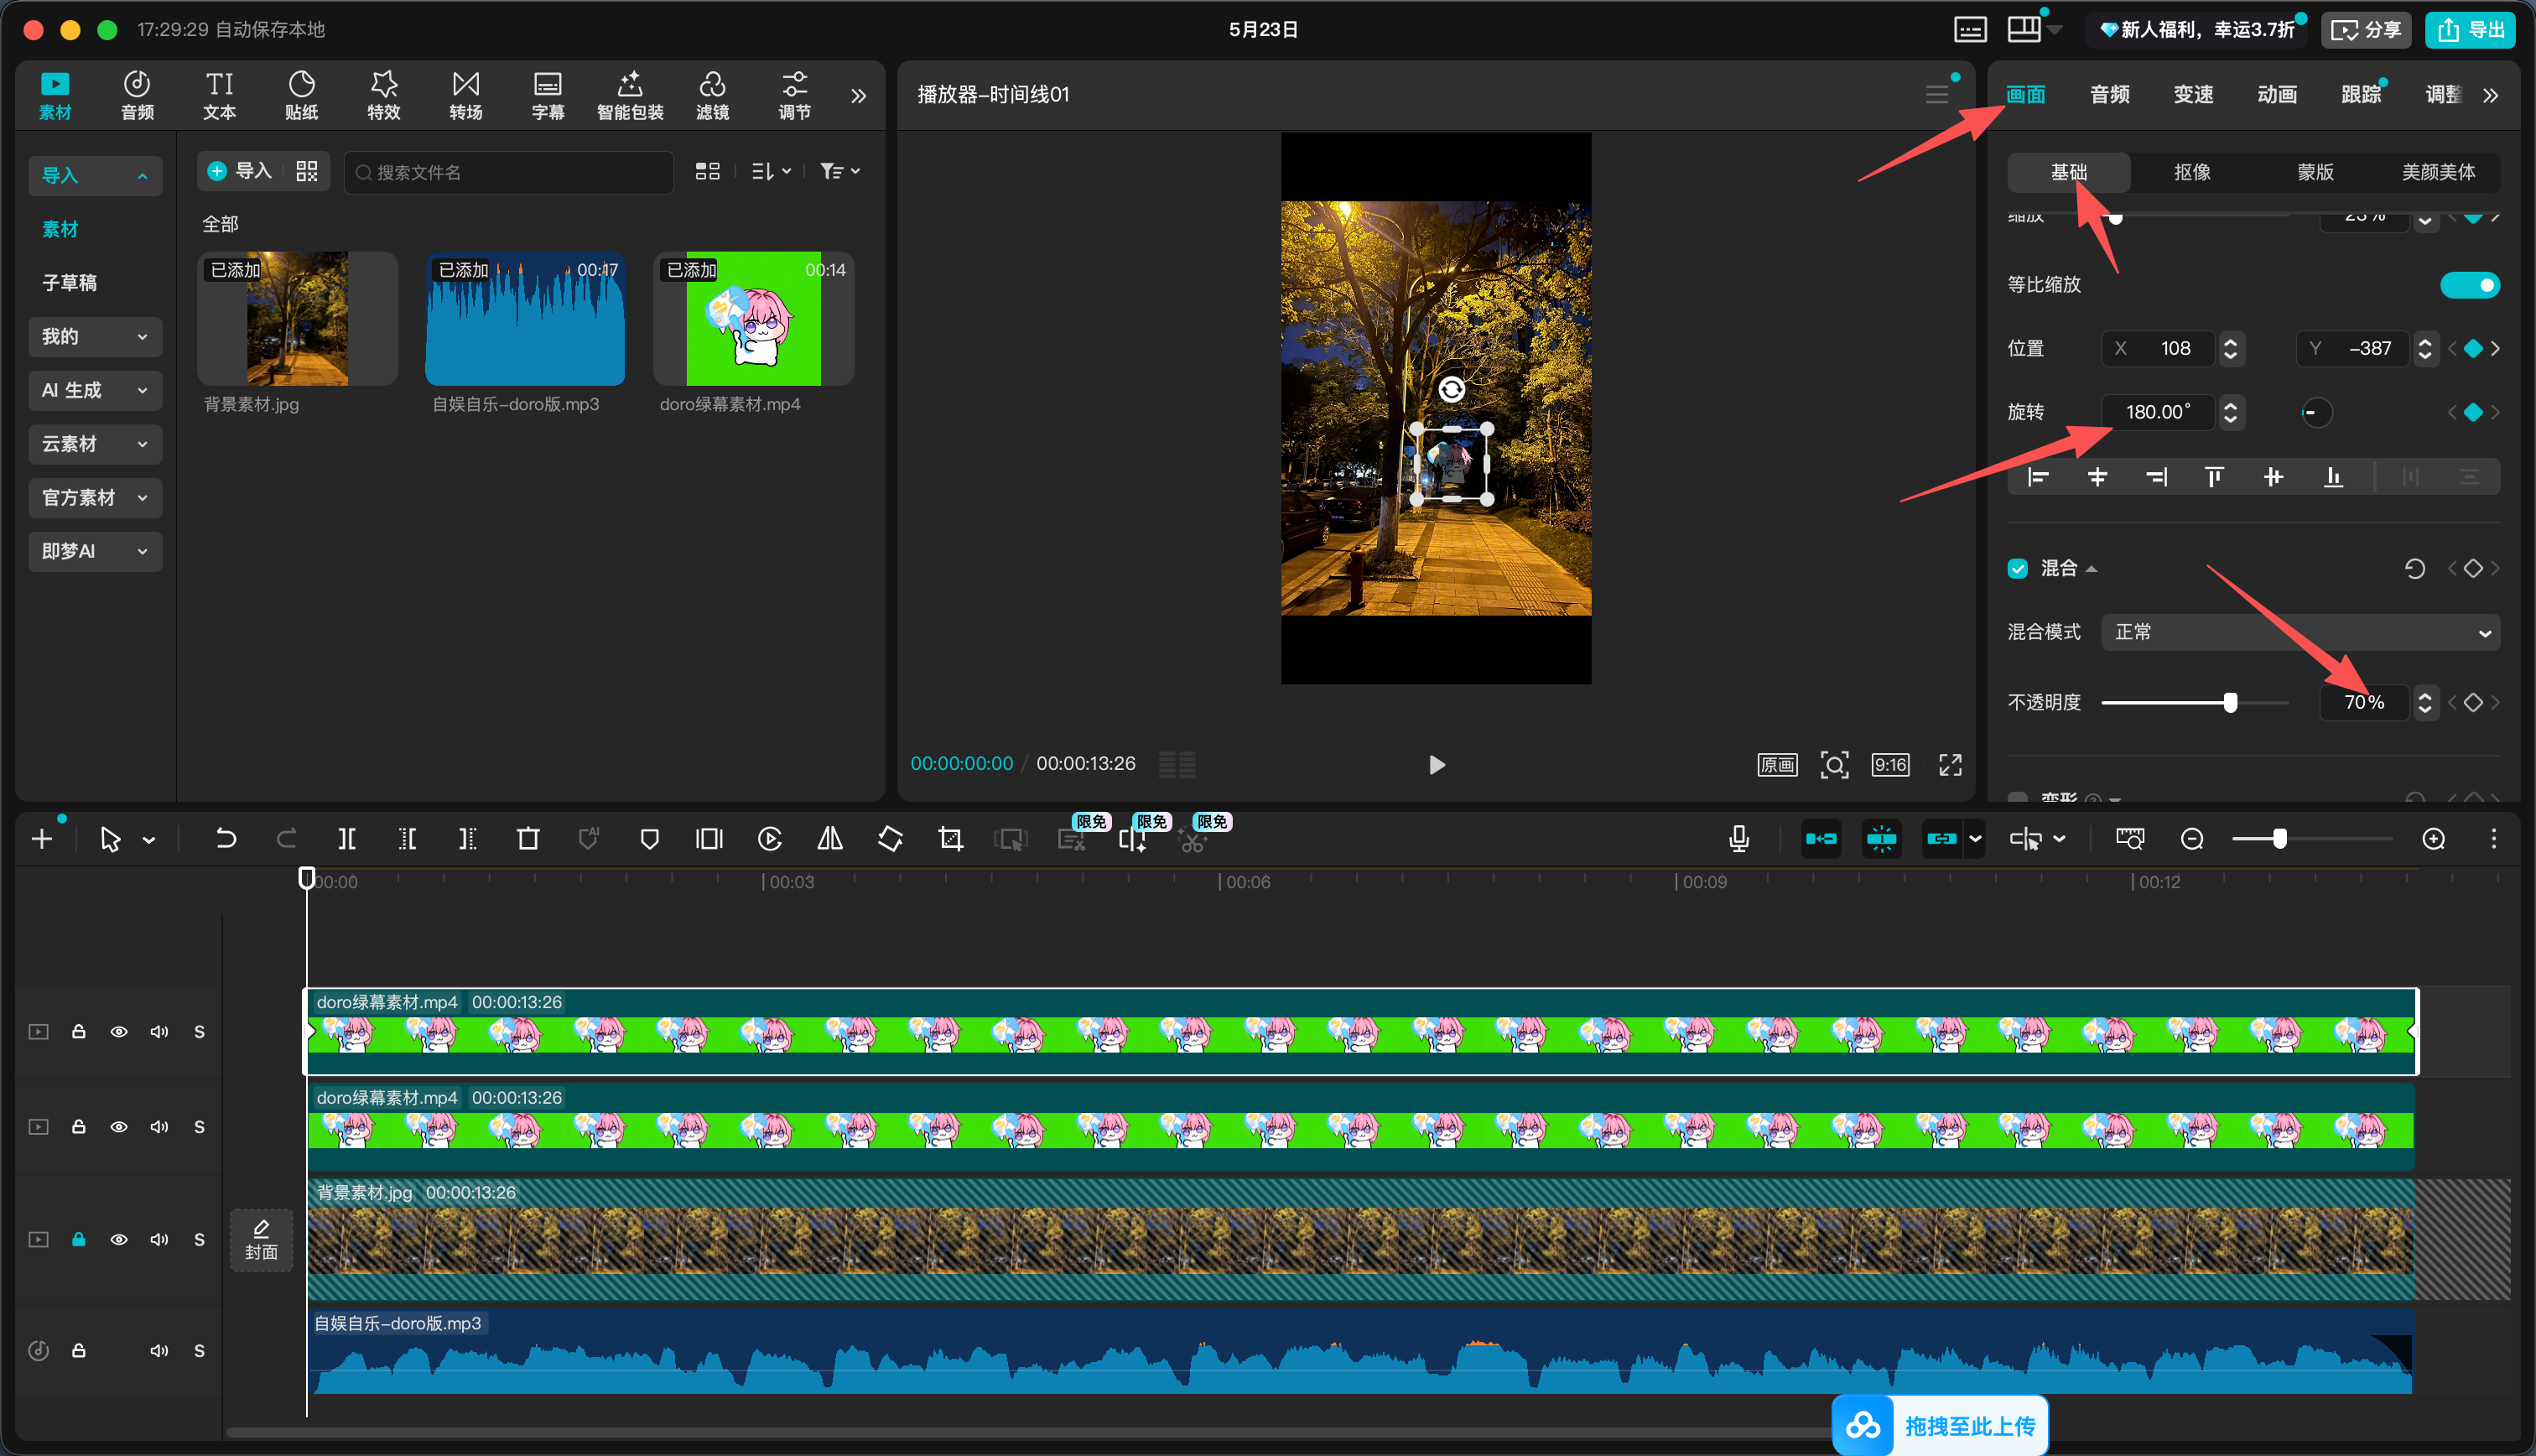The width and height of the screenshot is (2536, 1456).
Task: Click the crop tool icon
Action: [x=951, y=839]
